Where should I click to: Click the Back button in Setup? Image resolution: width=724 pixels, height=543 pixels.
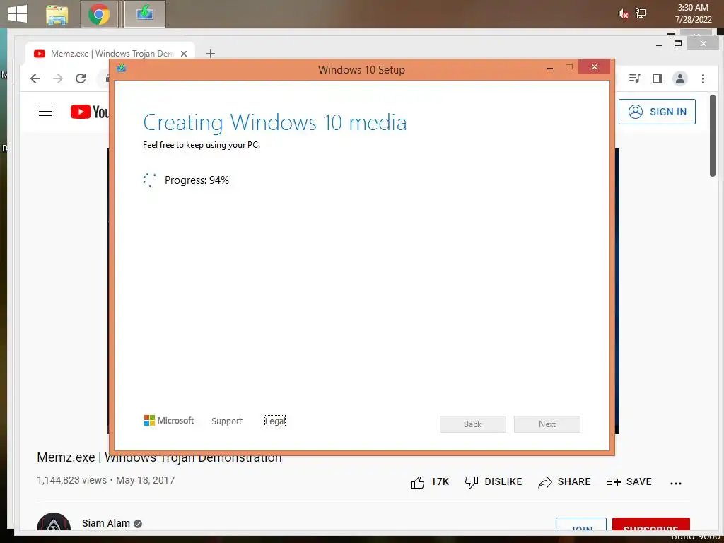tap(473, 424)
